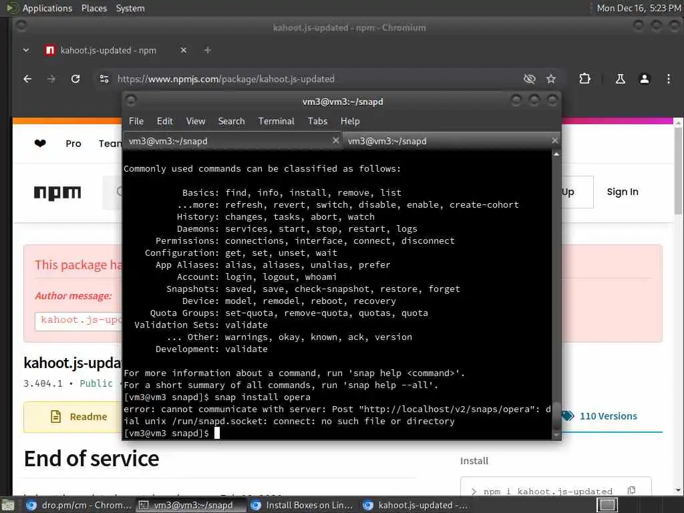
Task: Switch to Install Boxes on Linux taskbar window
Action: [x=304, y=505]
